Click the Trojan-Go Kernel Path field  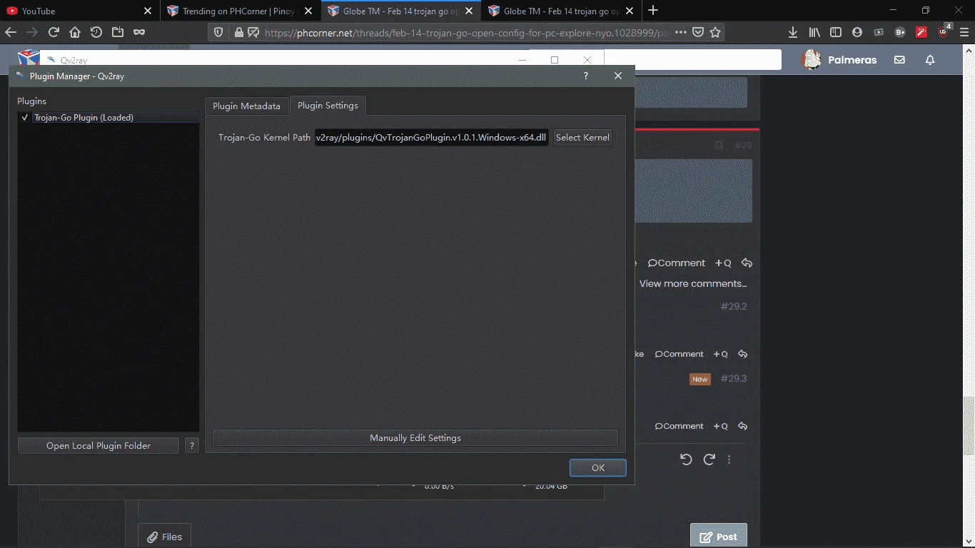click(431, 137)
